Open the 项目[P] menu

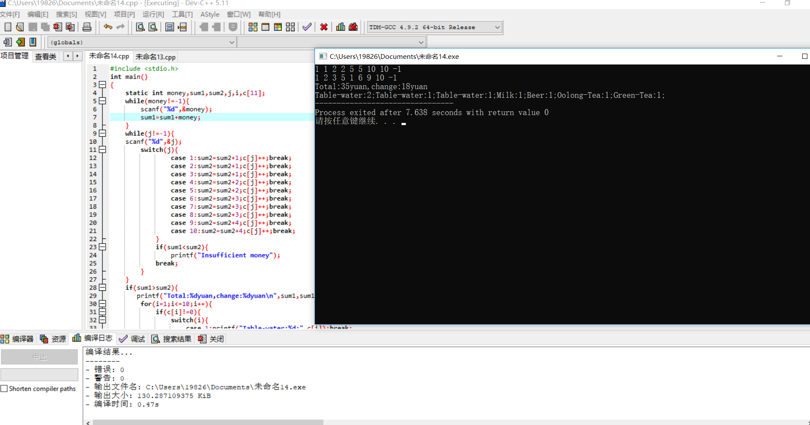(x=124, y=14)
